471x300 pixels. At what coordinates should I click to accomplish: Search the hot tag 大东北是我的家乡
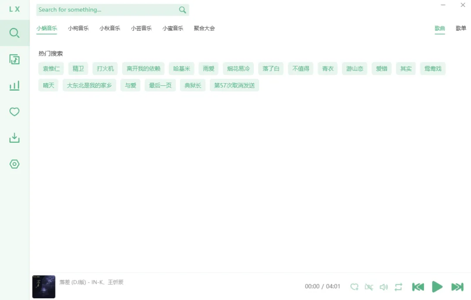[x=89, y=85]
